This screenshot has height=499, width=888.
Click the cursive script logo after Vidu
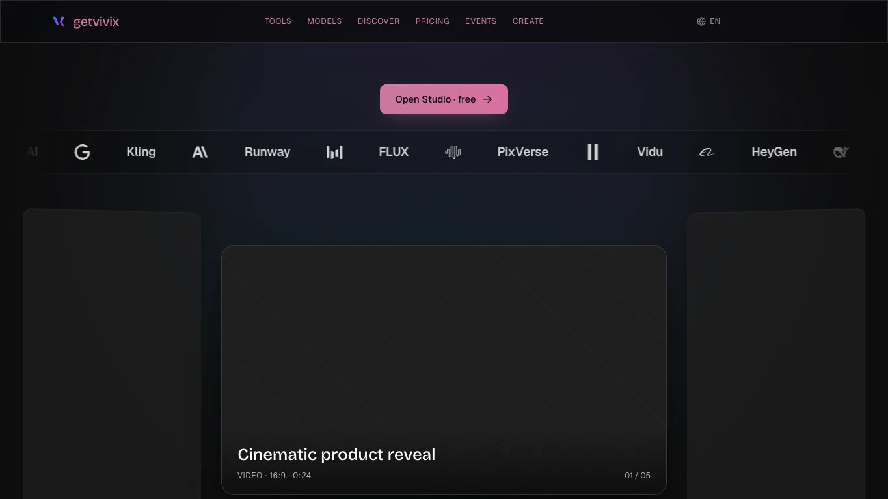pyautogui.click(x=706, y=152)
